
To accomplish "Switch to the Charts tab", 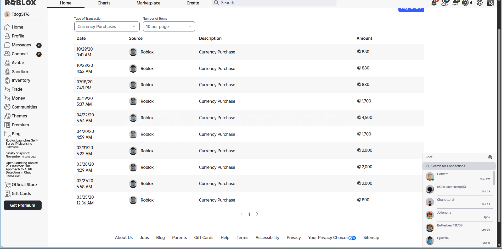I will click(104, 3).
